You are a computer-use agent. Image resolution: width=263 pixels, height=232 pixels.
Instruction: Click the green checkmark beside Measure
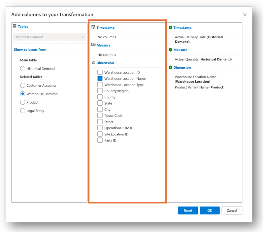point(171,50)
